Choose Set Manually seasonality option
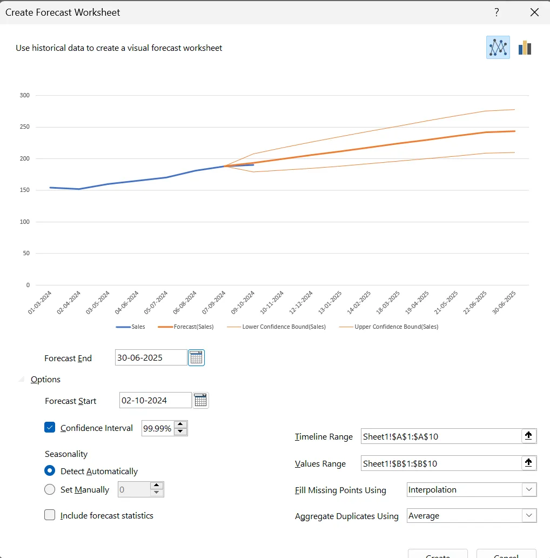Screen dimensions: 550x558 [50, 489]
